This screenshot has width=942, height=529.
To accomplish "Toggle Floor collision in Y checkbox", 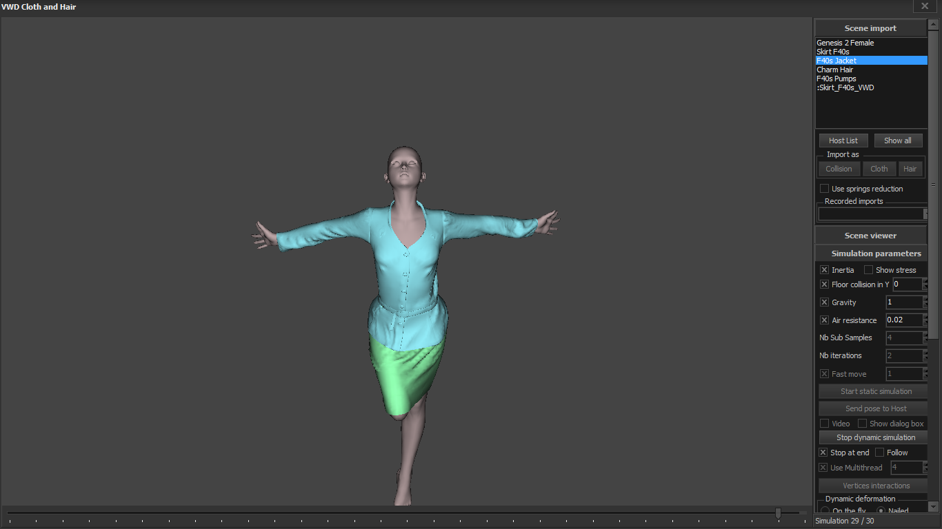I will 824,284.
